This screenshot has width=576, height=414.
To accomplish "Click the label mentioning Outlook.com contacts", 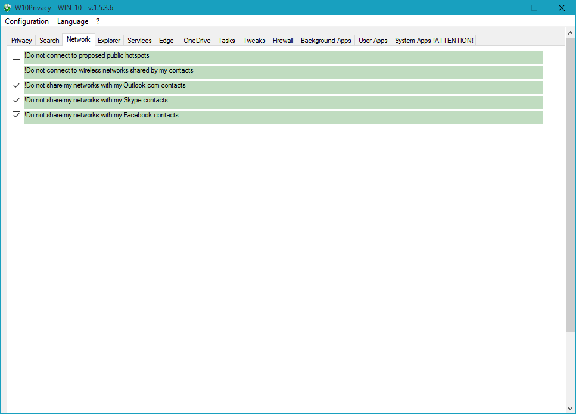I will (x=105, y=85).
